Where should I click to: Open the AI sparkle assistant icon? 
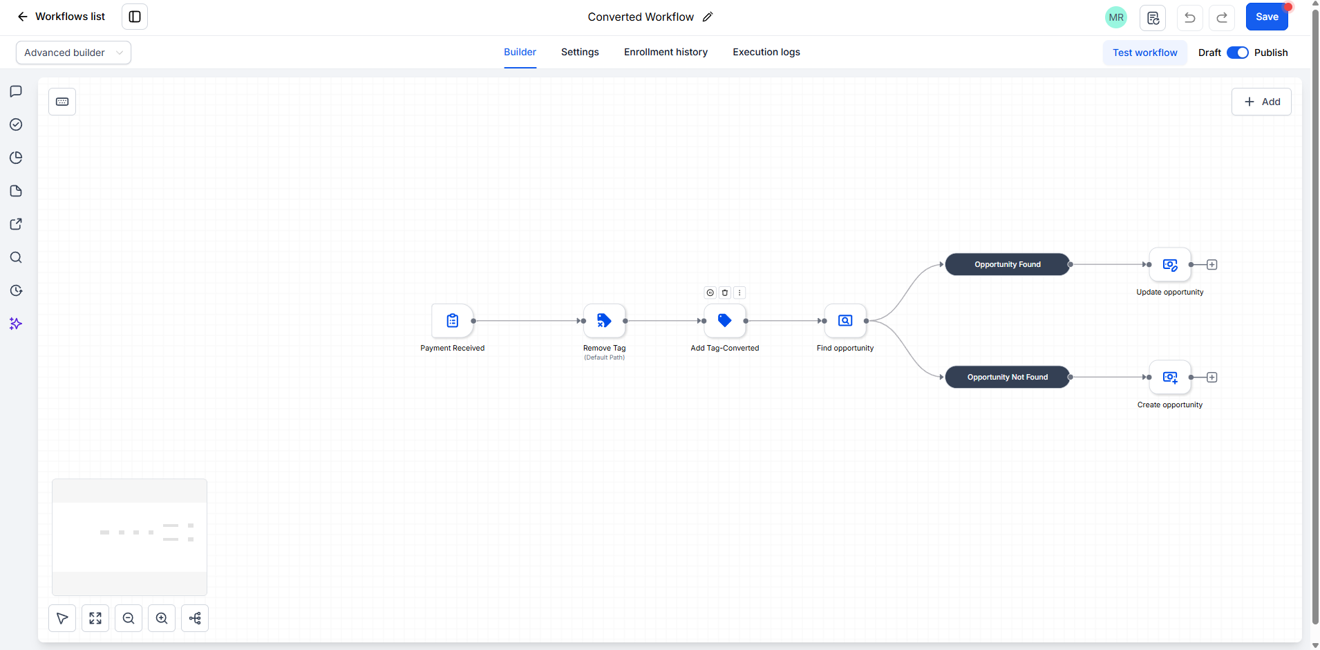tap(16, 324)
